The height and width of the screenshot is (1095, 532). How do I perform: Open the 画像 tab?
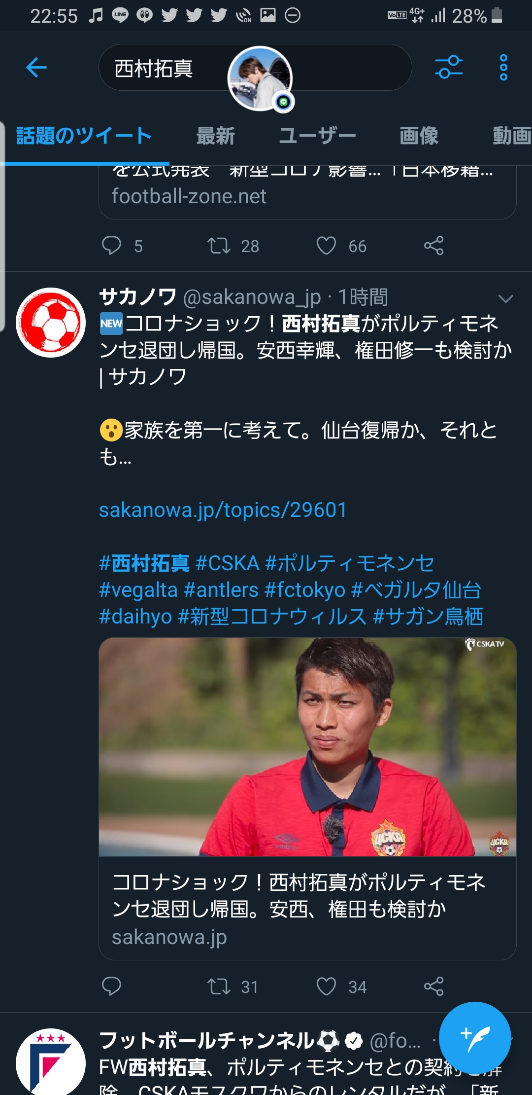coord(419,136)
